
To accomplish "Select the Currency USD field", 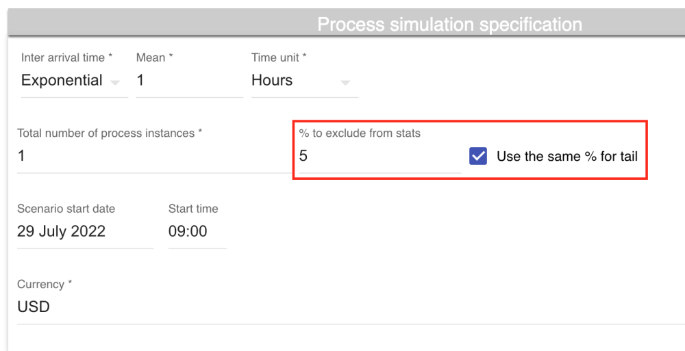I will point(342,307).
